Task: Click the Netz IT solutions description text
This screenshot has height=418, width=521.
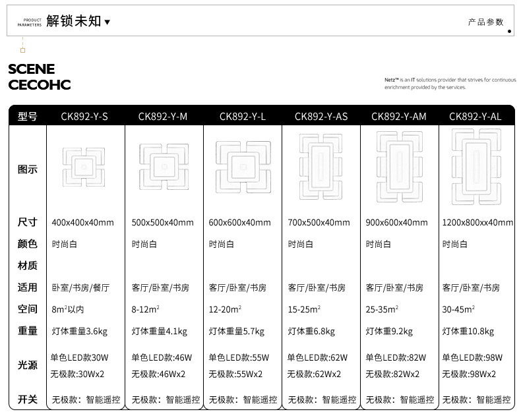Action: [450, 83]
